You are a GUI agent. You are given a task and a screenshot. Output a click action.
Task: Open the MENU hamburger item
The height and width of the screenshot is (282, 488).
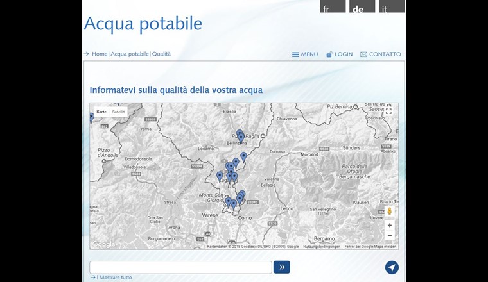click(x=305, y=54)
